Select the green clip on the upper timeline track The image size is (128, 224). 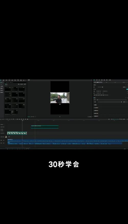45,127
